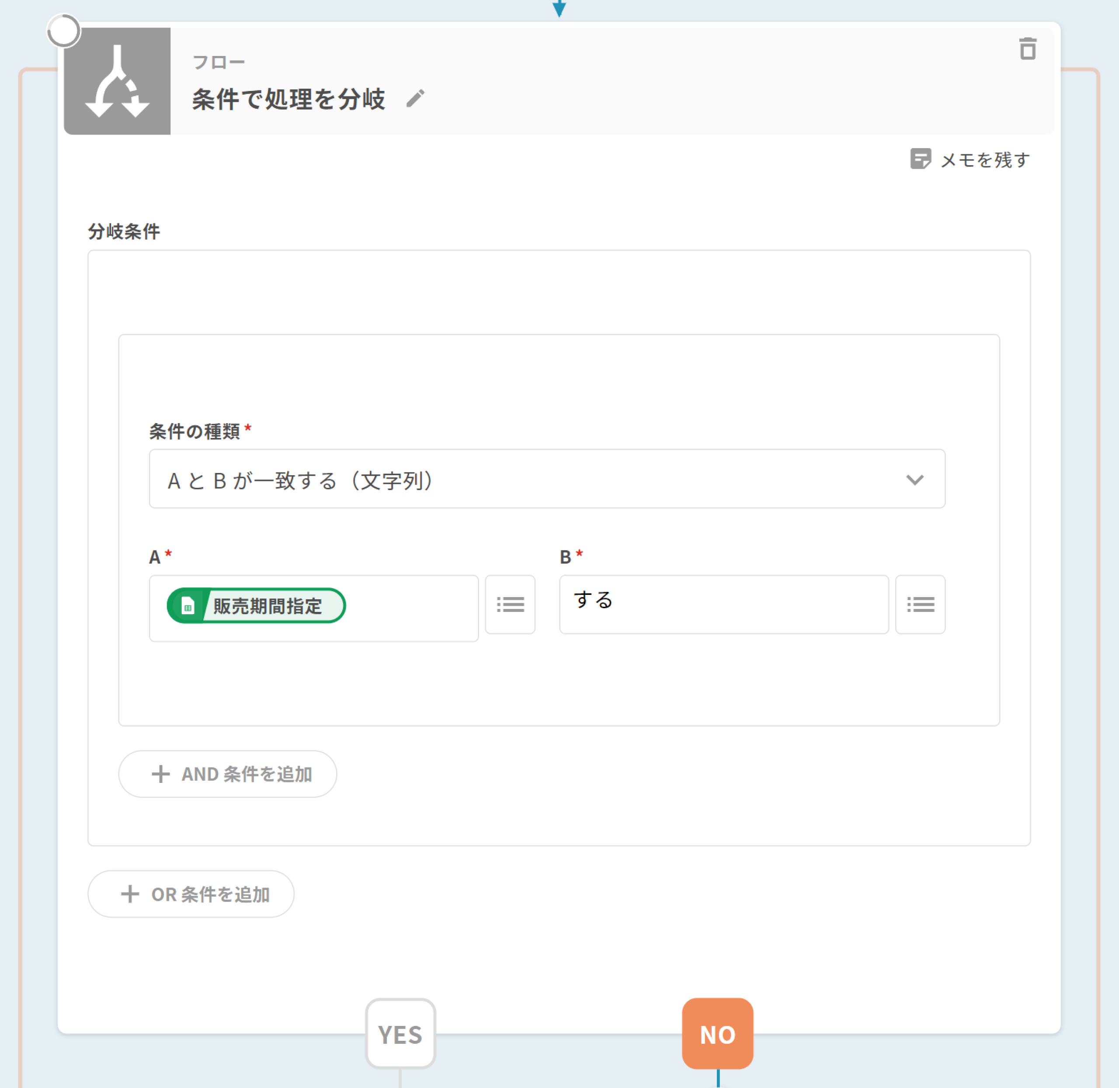Image resolution: width=1119 pixels, height=1088 pixels.
Task: Click the memo note icon
Action: [920, 159]
